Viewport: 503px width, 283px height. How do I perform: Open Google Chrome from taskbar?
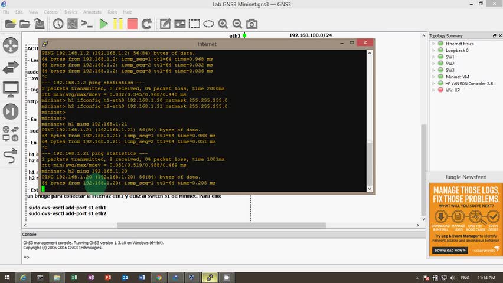coord(159,278)
